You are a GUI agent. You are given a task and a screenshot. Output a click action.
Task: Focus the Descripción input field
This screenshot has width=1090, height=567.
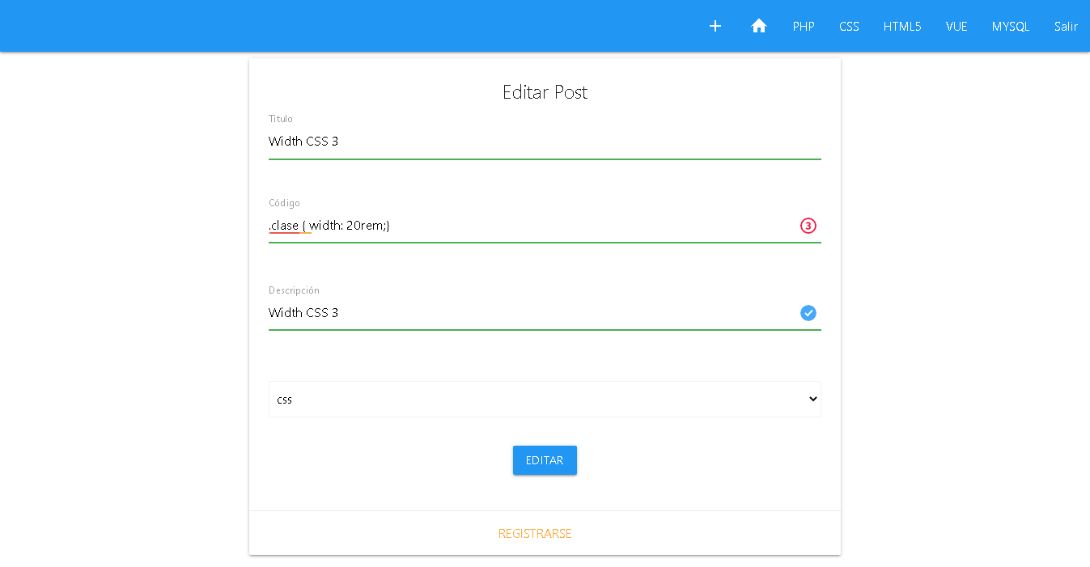pyautogui.click(x=526, y=313)
